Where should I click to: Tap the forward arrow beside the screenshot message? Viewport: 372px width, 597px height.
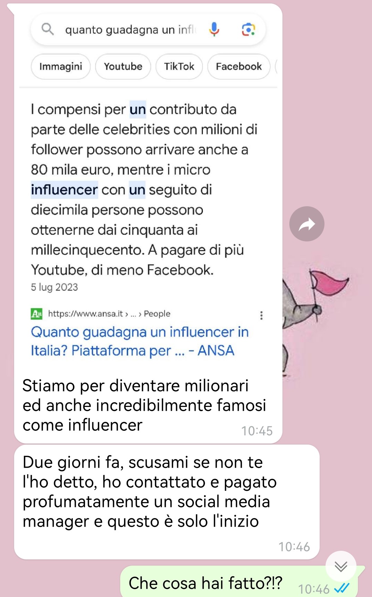(x=307, y=224)
